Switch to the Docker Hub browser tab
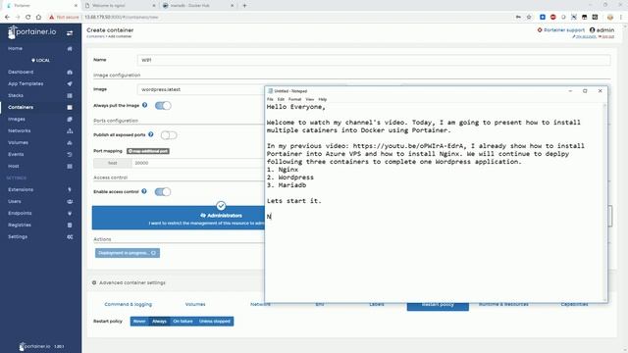628x353 pixels. pos(196,6)
